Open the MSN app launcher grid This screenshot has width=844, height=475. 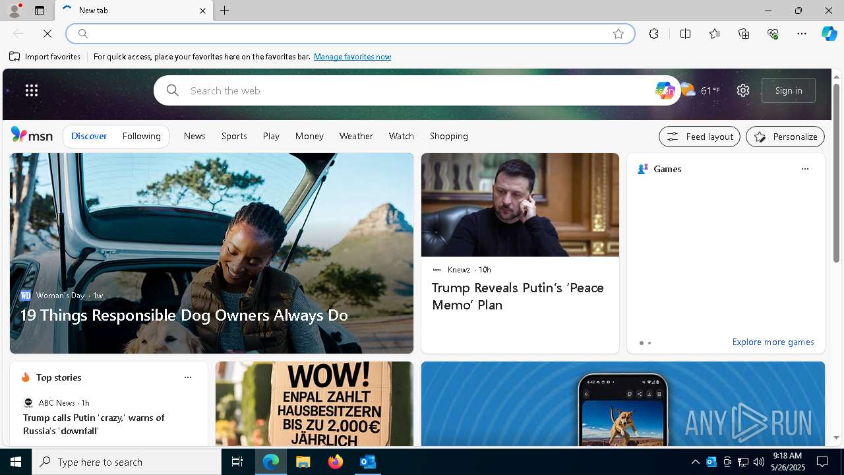(32, 90)
